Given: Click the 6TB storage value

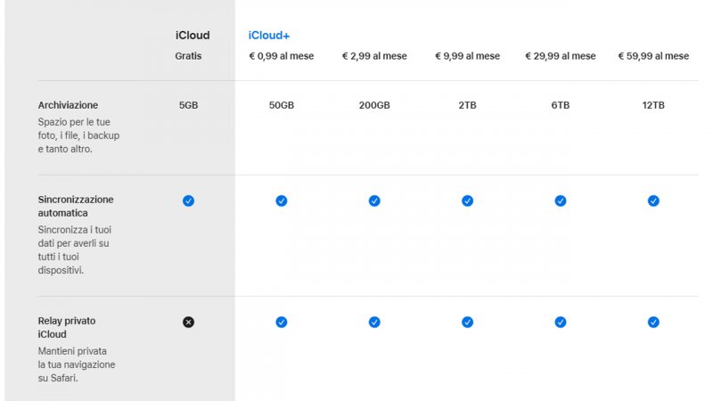Looking at the screenshot, I should click(561, 105).
